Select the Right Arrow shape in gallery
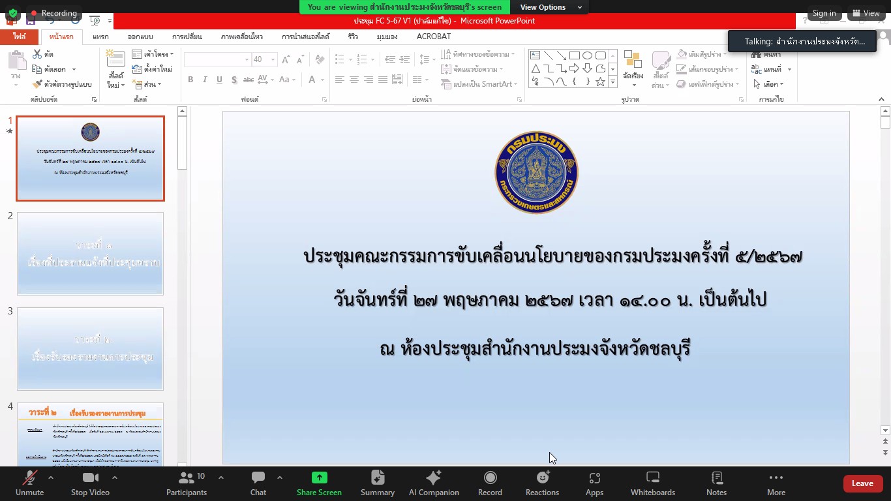This screenshot has width=891, height=501. (x=575, y=68)
